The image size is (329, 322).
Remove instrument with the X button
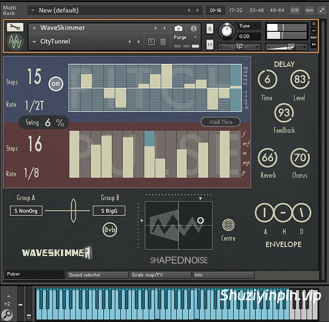coord(314,24)
